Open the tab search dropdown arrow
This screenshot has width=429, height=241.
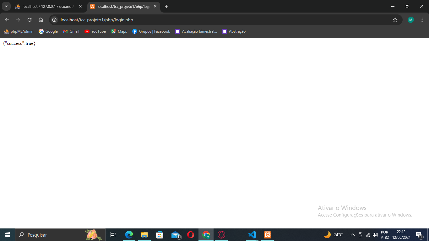(6, 6)
